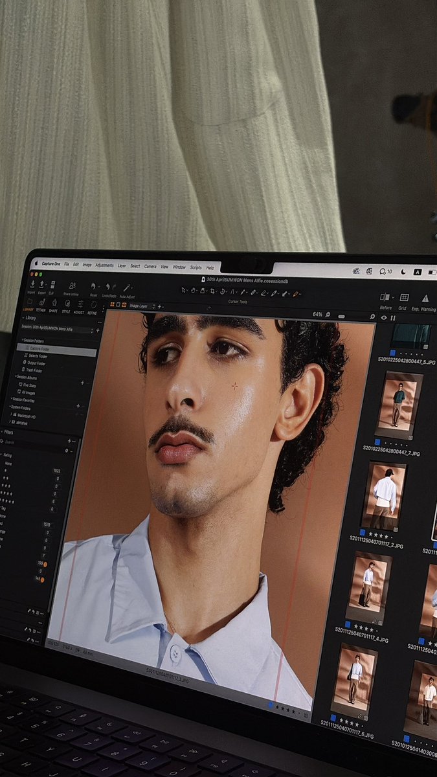Add a new session album with plus
Image resolution: width=437 pixels, height=777 pixels.
pos(82,383)
